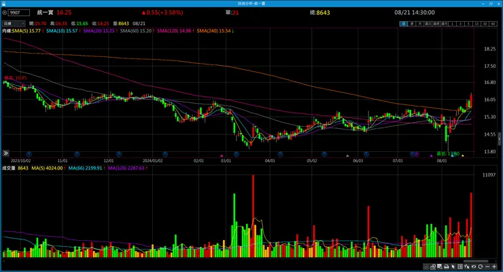The height and width of the screenshot is (272, 503).
Task: Click the 最低 13.80 low price label
Action: pyautogui.click(x=448, y=153)
